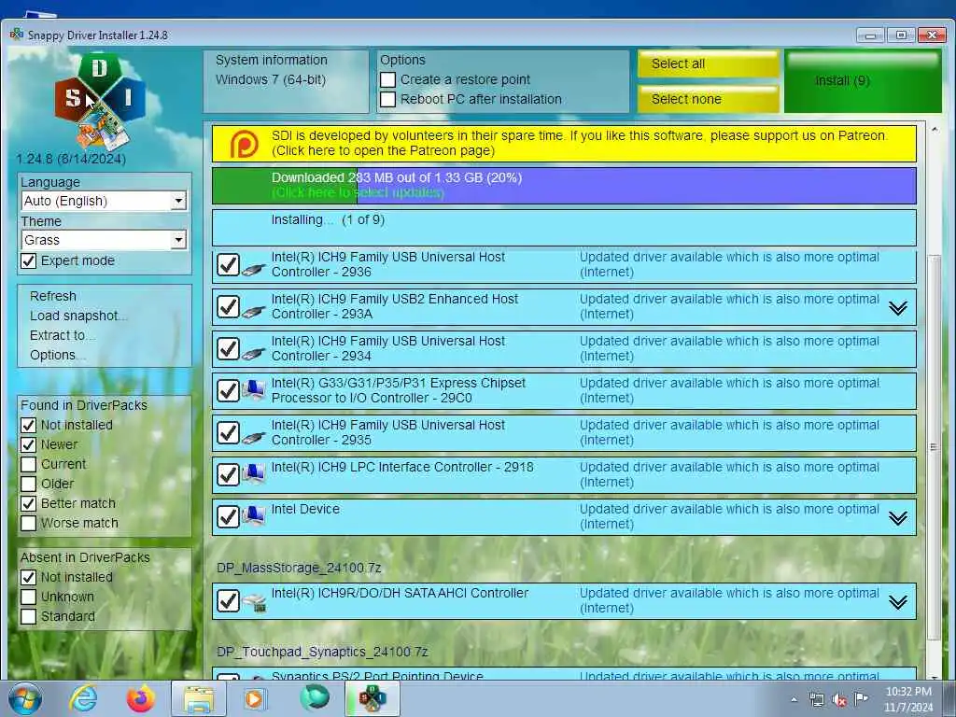Open the Theme dropdown
This screenshot has width=956, height=717.
[178, 240]
